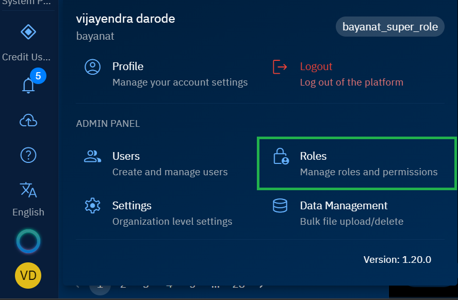
Task: Click the database icon beside Data Management
Action: pyautogui.click(x=280, y=206)
